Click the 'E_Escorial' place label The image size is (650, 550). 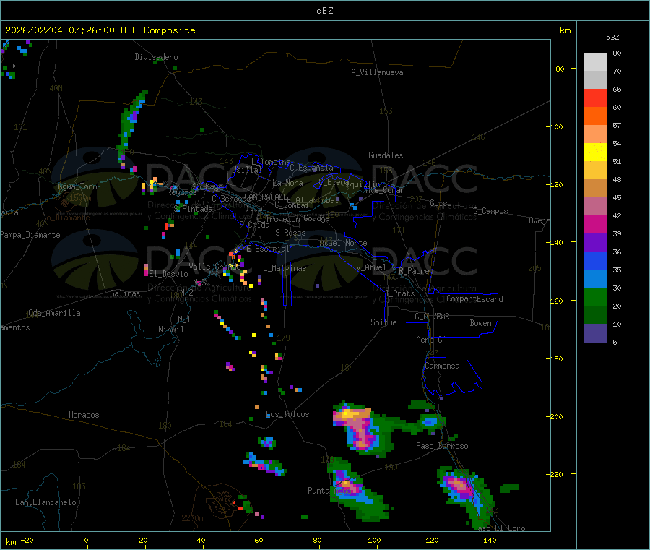pyautogui.click(x=267, y=249)
